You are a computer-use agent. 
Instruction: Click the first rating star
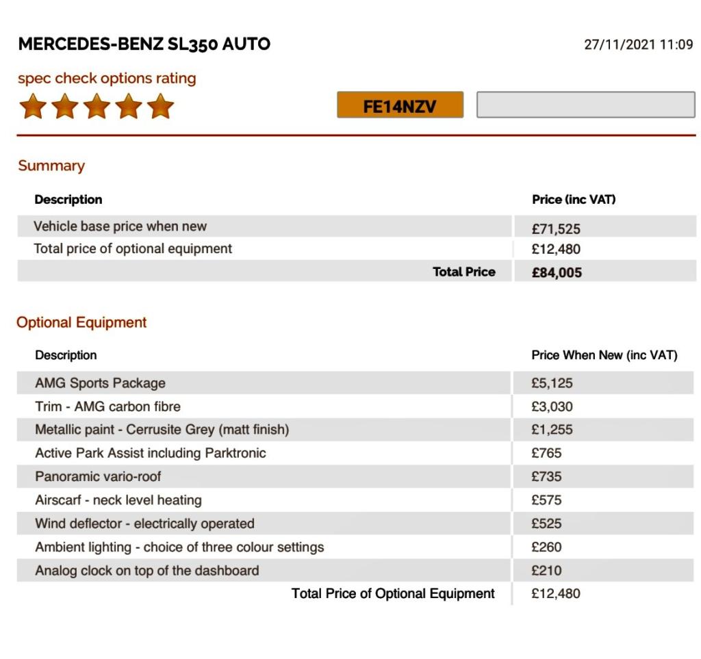(x=33, y=107)
